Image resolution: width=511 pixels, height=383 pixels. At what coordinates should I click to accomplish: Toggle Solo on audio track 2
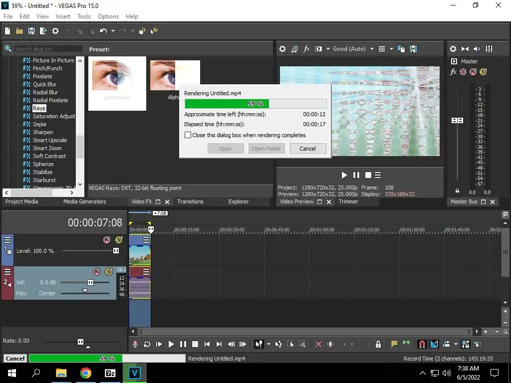click(109, 272)
